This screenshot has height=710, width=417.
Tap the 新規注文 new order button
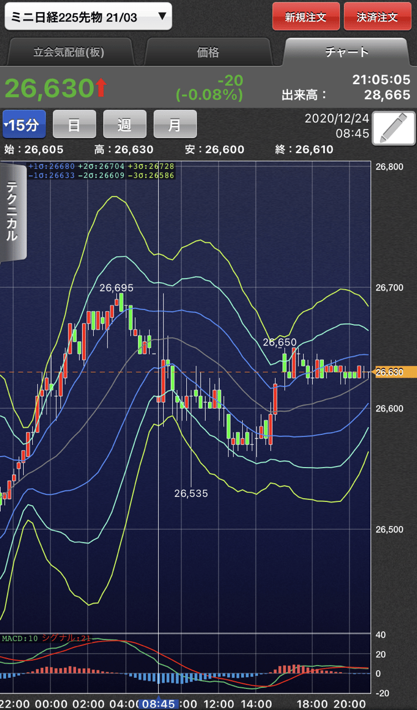[x=306, y=17]
